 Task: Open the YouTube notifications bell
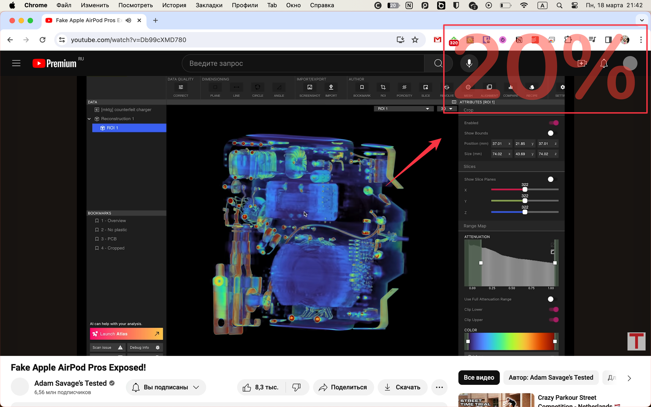tap(604, 63)
